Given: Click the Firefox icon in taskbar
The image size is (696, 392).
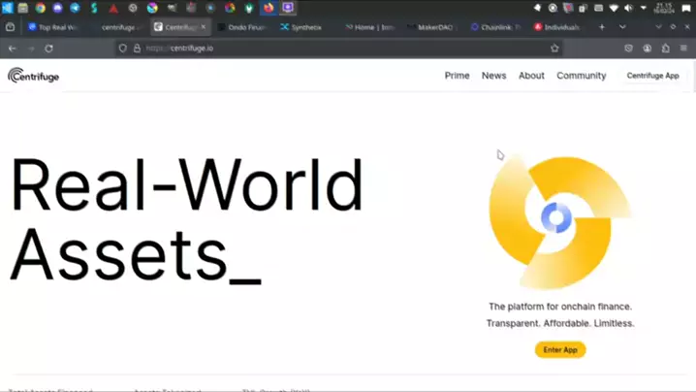Looking at the screenshot, I should (269, 8).
